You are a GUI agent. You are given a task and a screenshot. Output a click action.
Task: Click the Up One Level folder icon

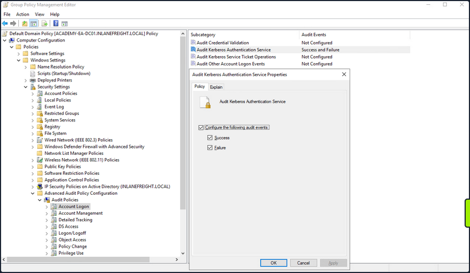click(25, 24)
